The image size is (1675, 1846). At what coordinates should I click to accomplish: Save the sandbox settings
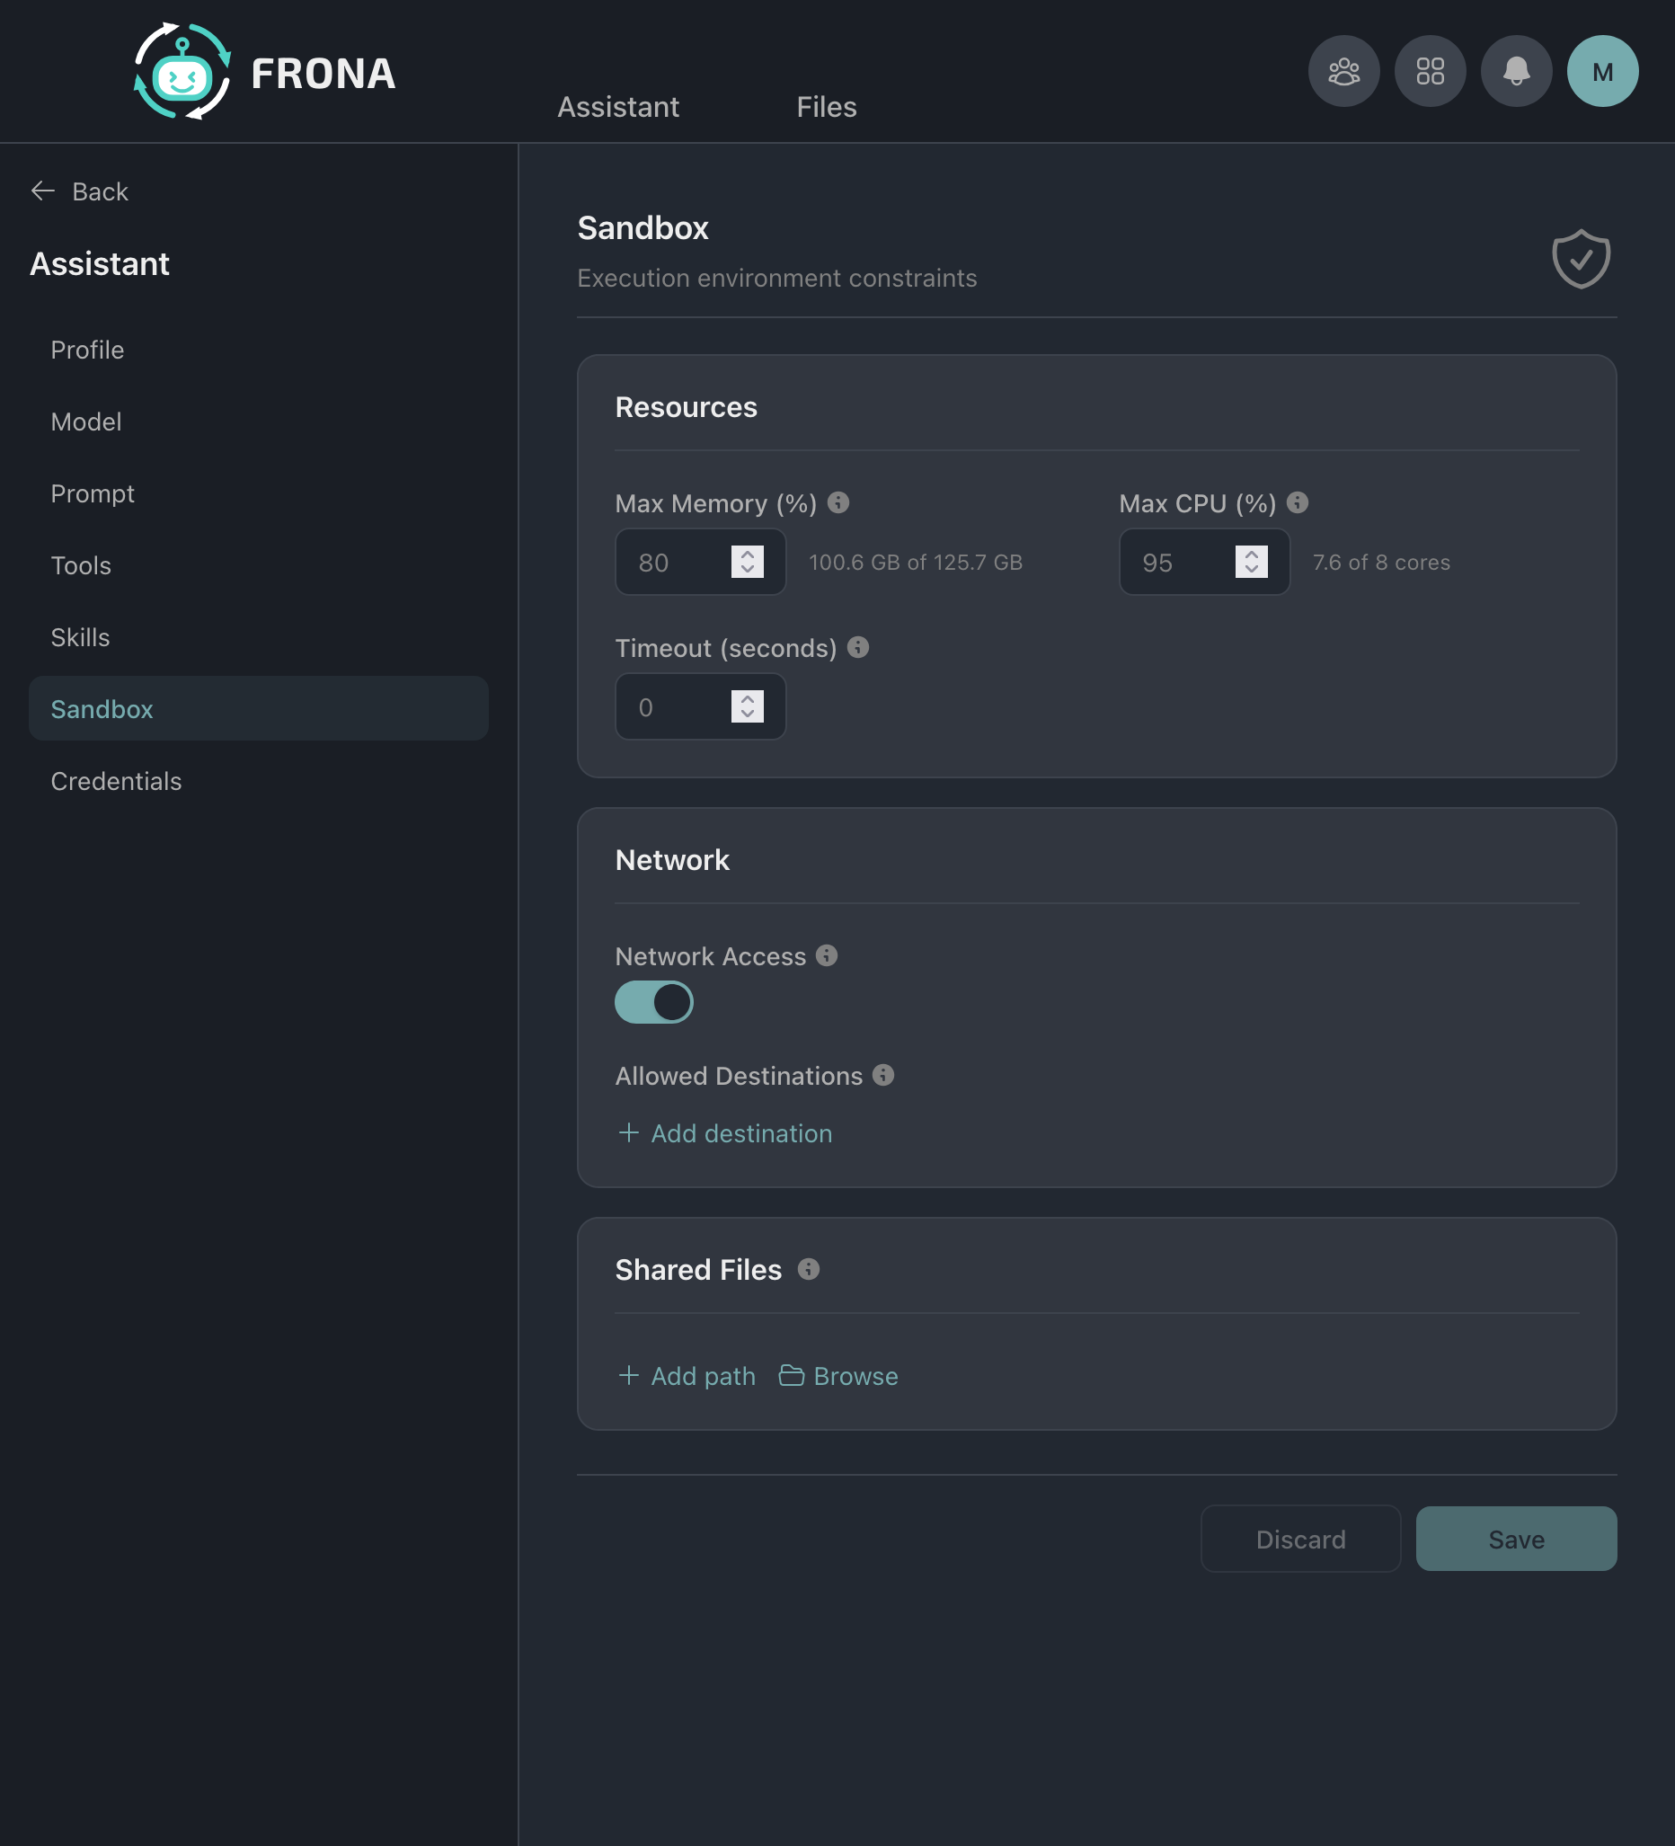[1515, 1540]
